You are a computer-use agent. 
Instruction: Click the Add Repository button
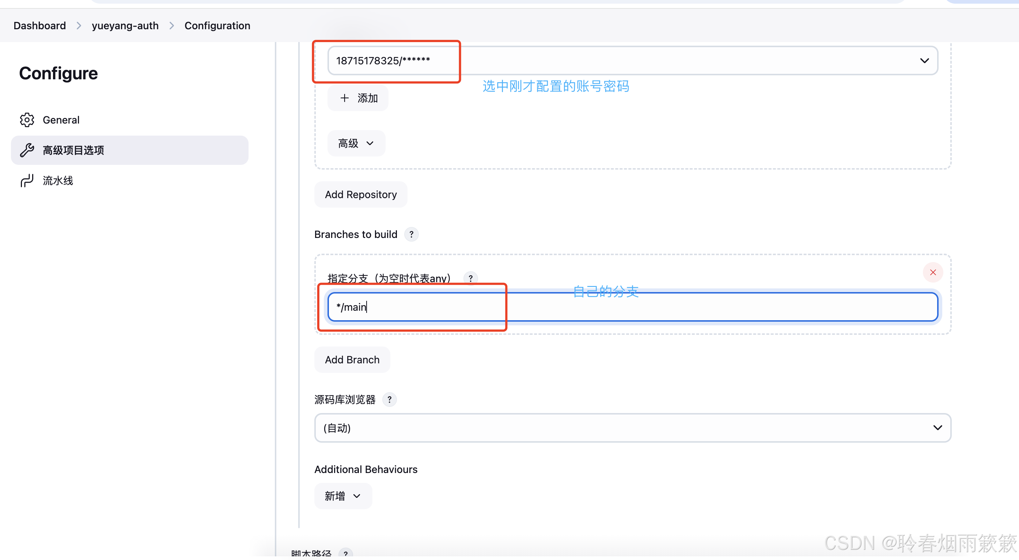360,194
